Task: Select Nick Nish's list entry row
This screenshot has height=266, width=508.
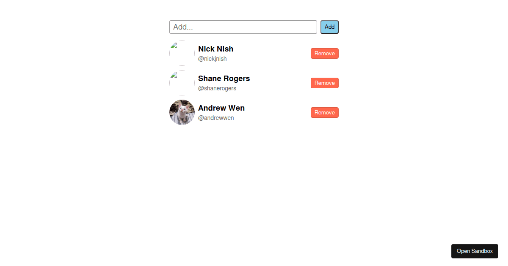Action: pyautogui.click(x=254, y=53)
